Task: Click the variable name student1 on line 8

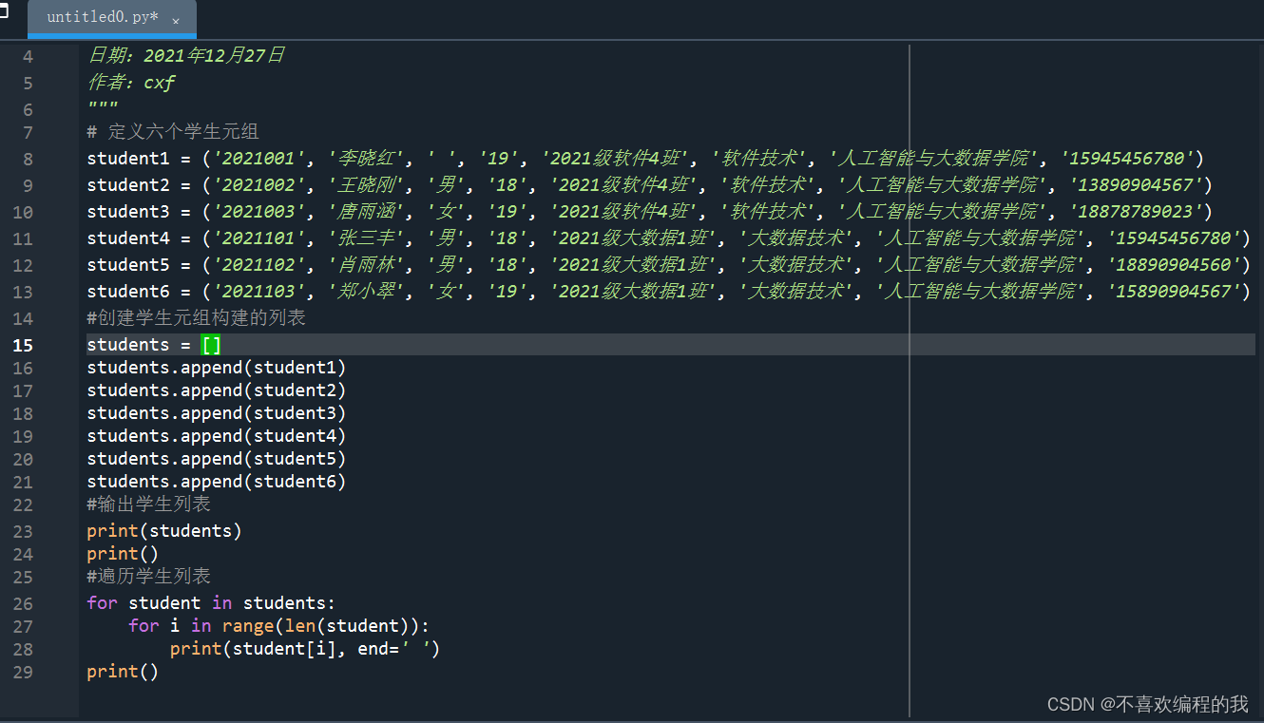Action: [x=127, y=158]
